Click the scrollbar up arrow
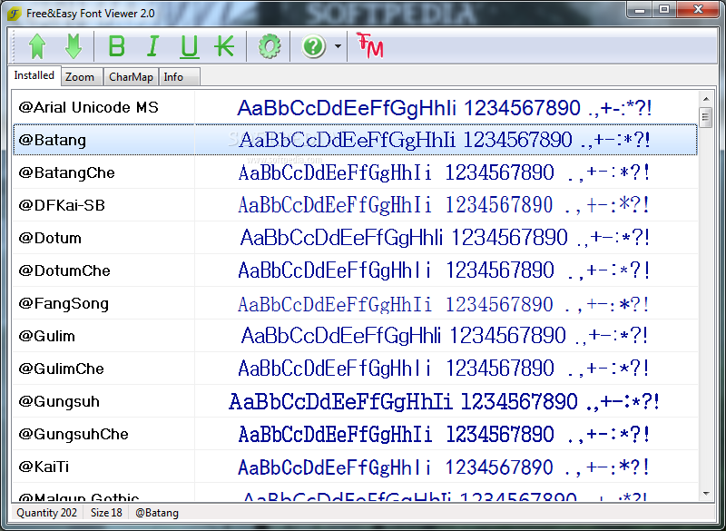This screenshot has height=531, width=726. click(x=706, y=99)
